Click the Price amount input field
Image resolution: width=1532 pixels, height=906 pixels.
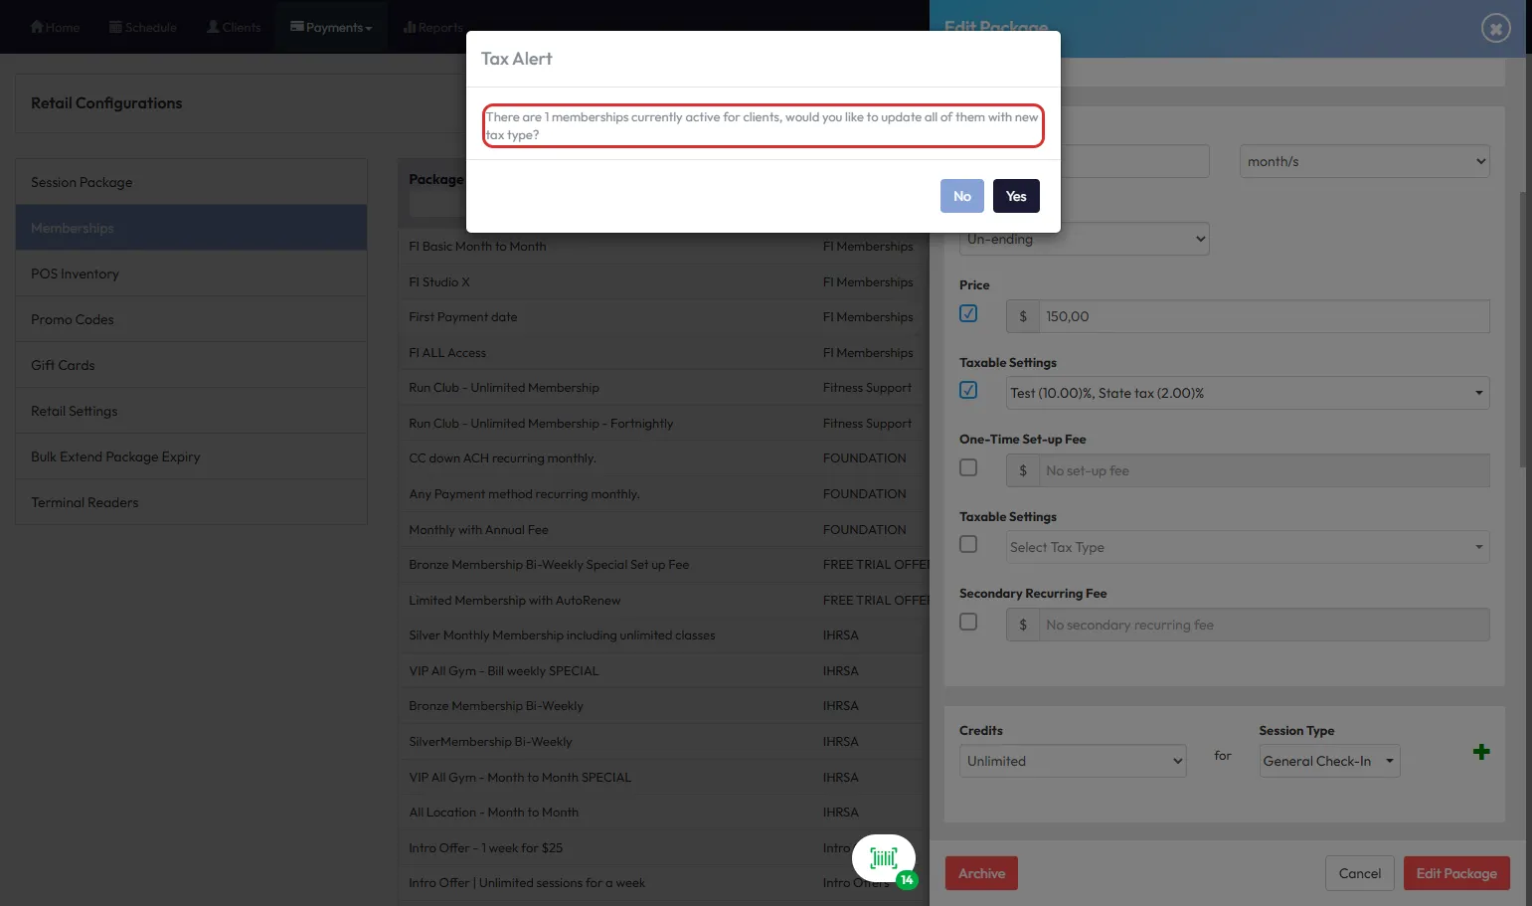click(1263, 316)
